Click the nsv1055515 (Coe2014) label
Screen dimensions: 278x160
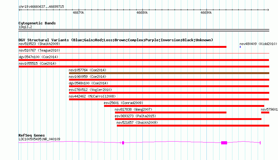point(37,63)
